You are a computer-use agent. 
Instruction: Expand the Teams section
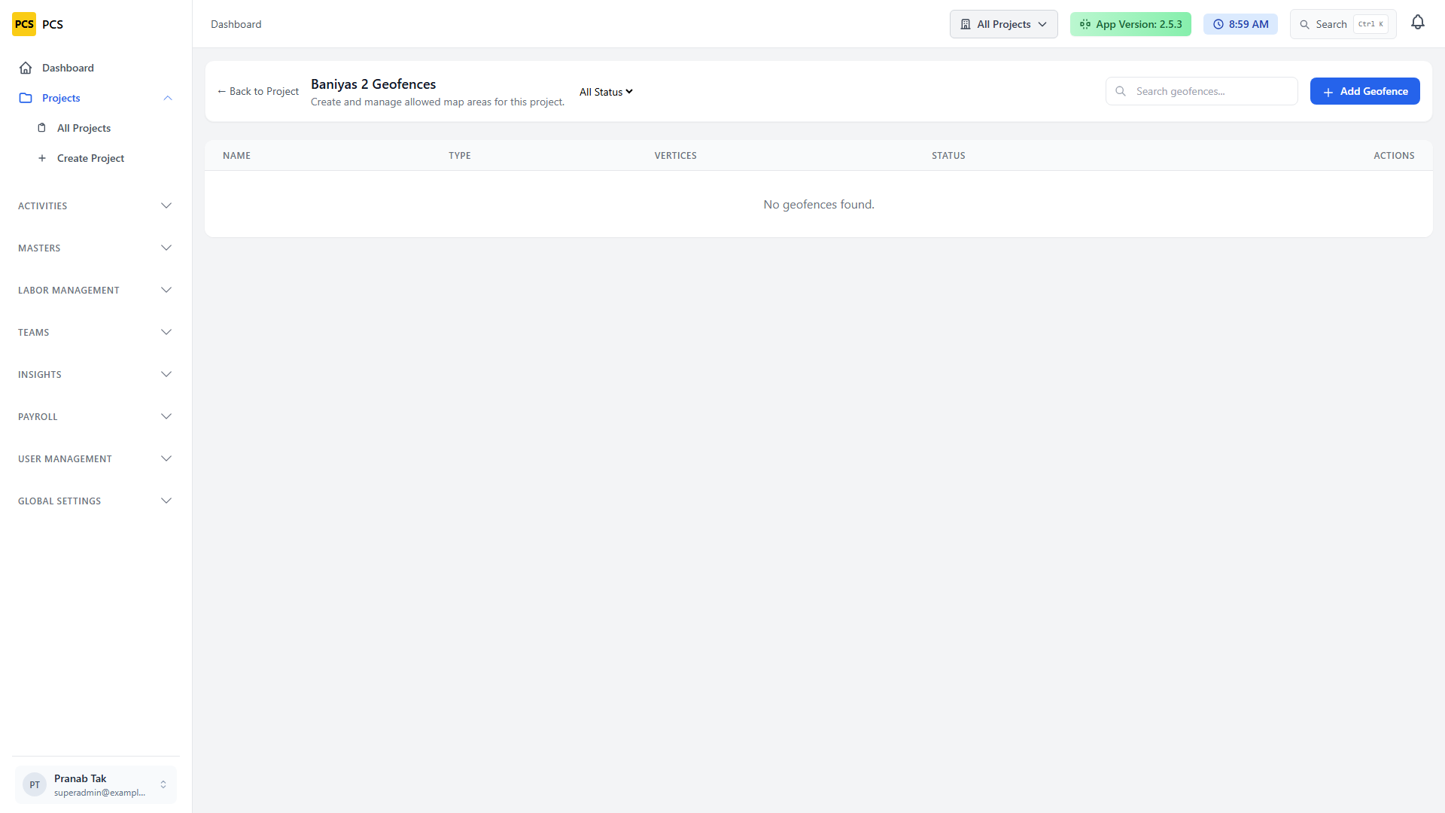pyautogui.click(x=95, y=332)
